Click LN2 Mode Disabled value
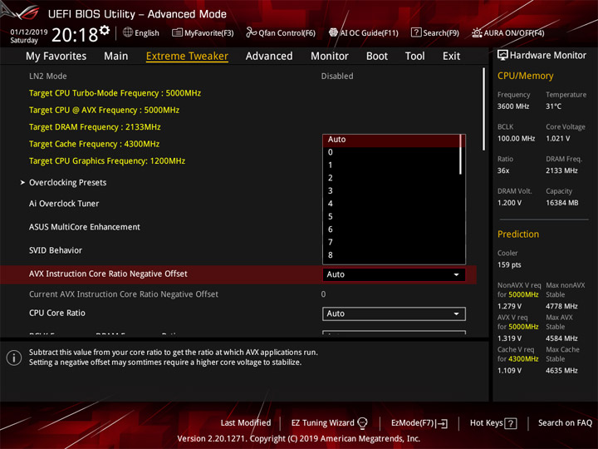The height and width of the screenshot is (449, 598). 337,76
